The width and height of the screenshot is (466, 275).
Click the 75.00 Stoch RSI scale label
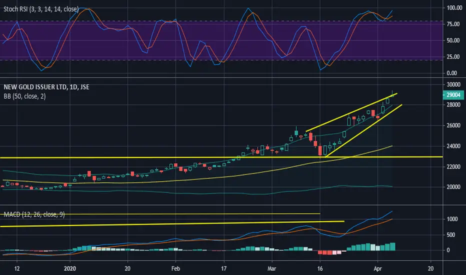pos(453,24)
